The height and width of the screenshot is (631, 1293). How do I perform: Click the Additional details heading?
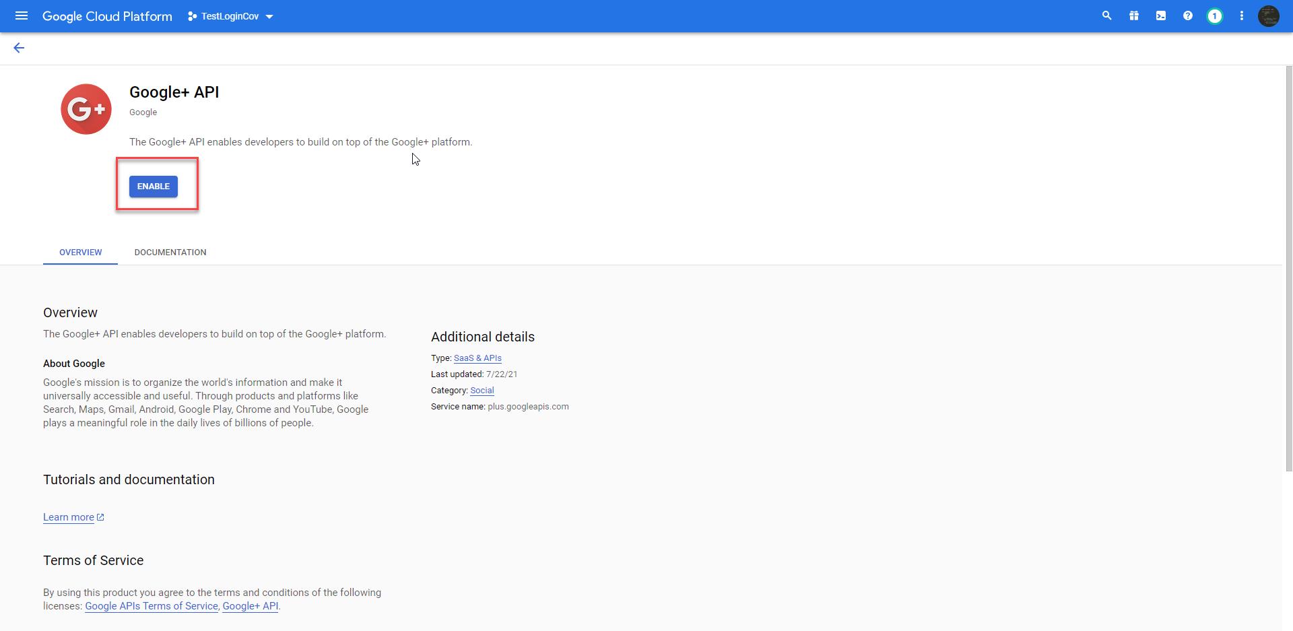pos(483,337)
